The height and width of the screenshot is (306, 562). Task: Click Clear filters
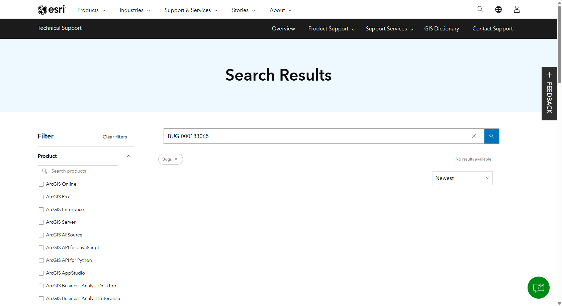click(x=115, y=137)
